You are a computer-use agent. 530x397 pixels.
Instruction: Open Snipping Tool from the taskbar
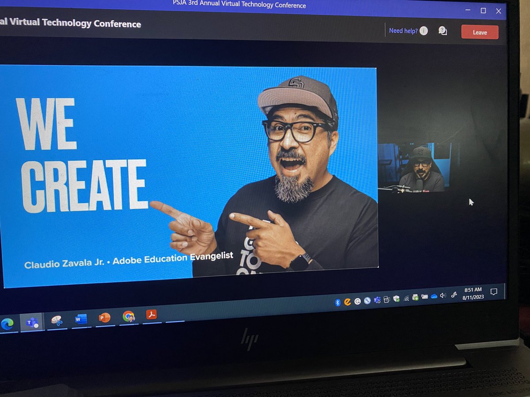coord(57,320)
